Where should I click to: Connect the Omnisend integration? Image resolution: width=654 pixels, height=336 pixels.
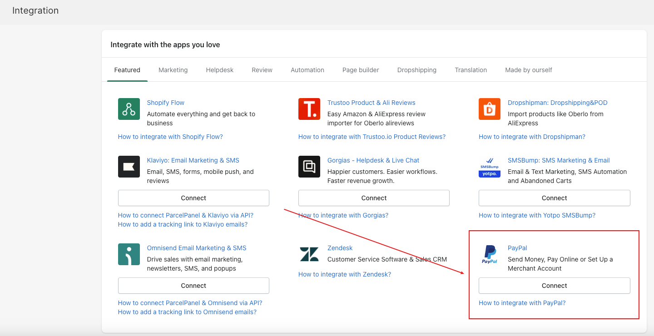pos(193,286)
